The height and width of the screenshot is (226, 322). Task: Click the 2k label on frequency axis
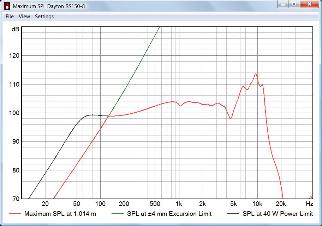pos(202,204)
